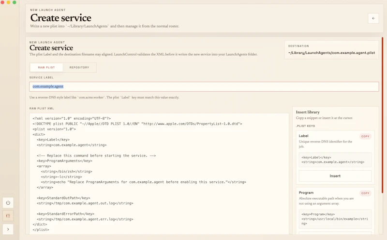The height and width of the screenshot is (240, 387).
Task: Click the '-lc' string line
Action: click(61, 177)
